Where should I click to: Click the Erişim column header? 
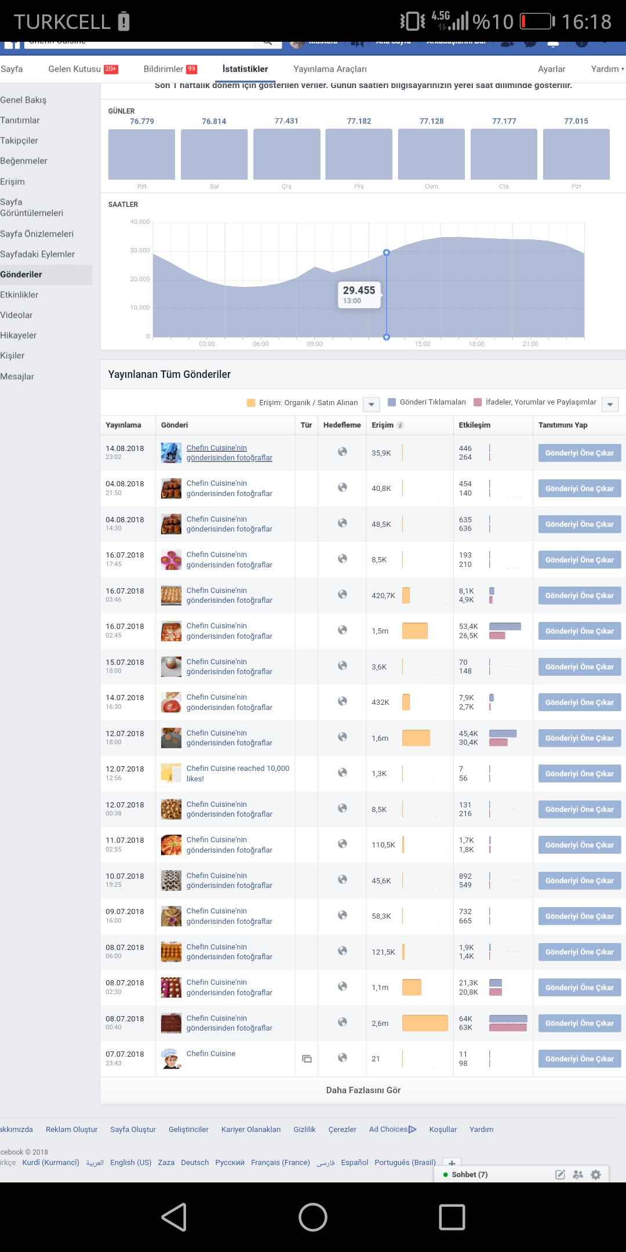click(x=383, y=425)
